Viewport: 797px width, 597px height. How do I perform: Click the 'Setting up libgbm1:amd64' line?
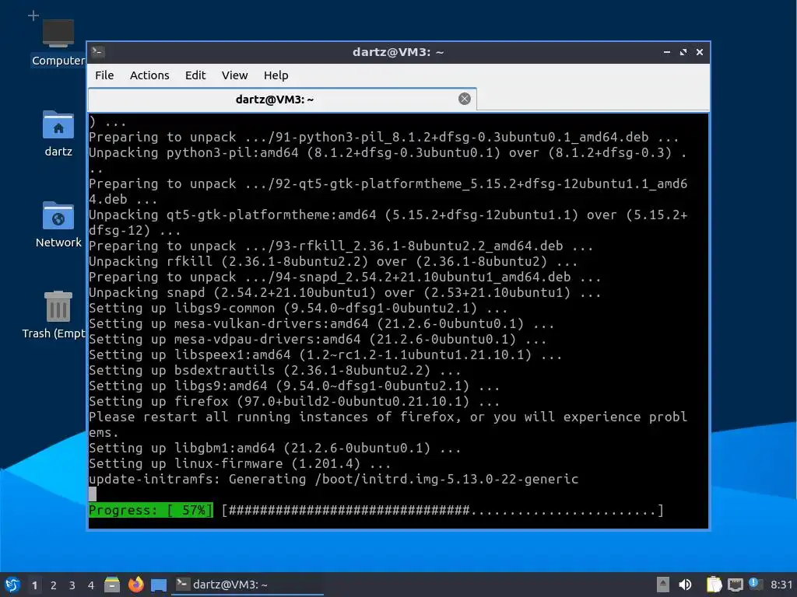pyautogui.click(x=275, y=449)
